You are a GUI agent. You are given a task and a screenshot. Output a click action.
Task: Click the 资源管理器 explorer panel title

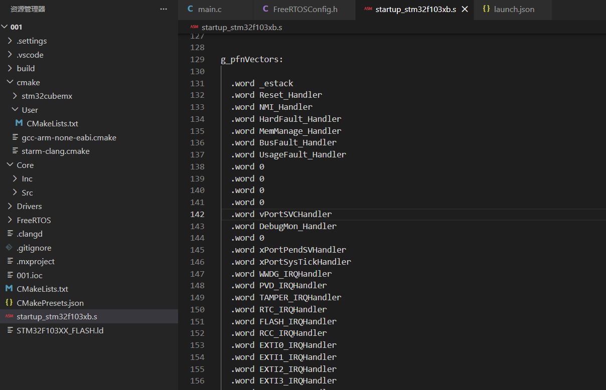[x=28, y=9]
